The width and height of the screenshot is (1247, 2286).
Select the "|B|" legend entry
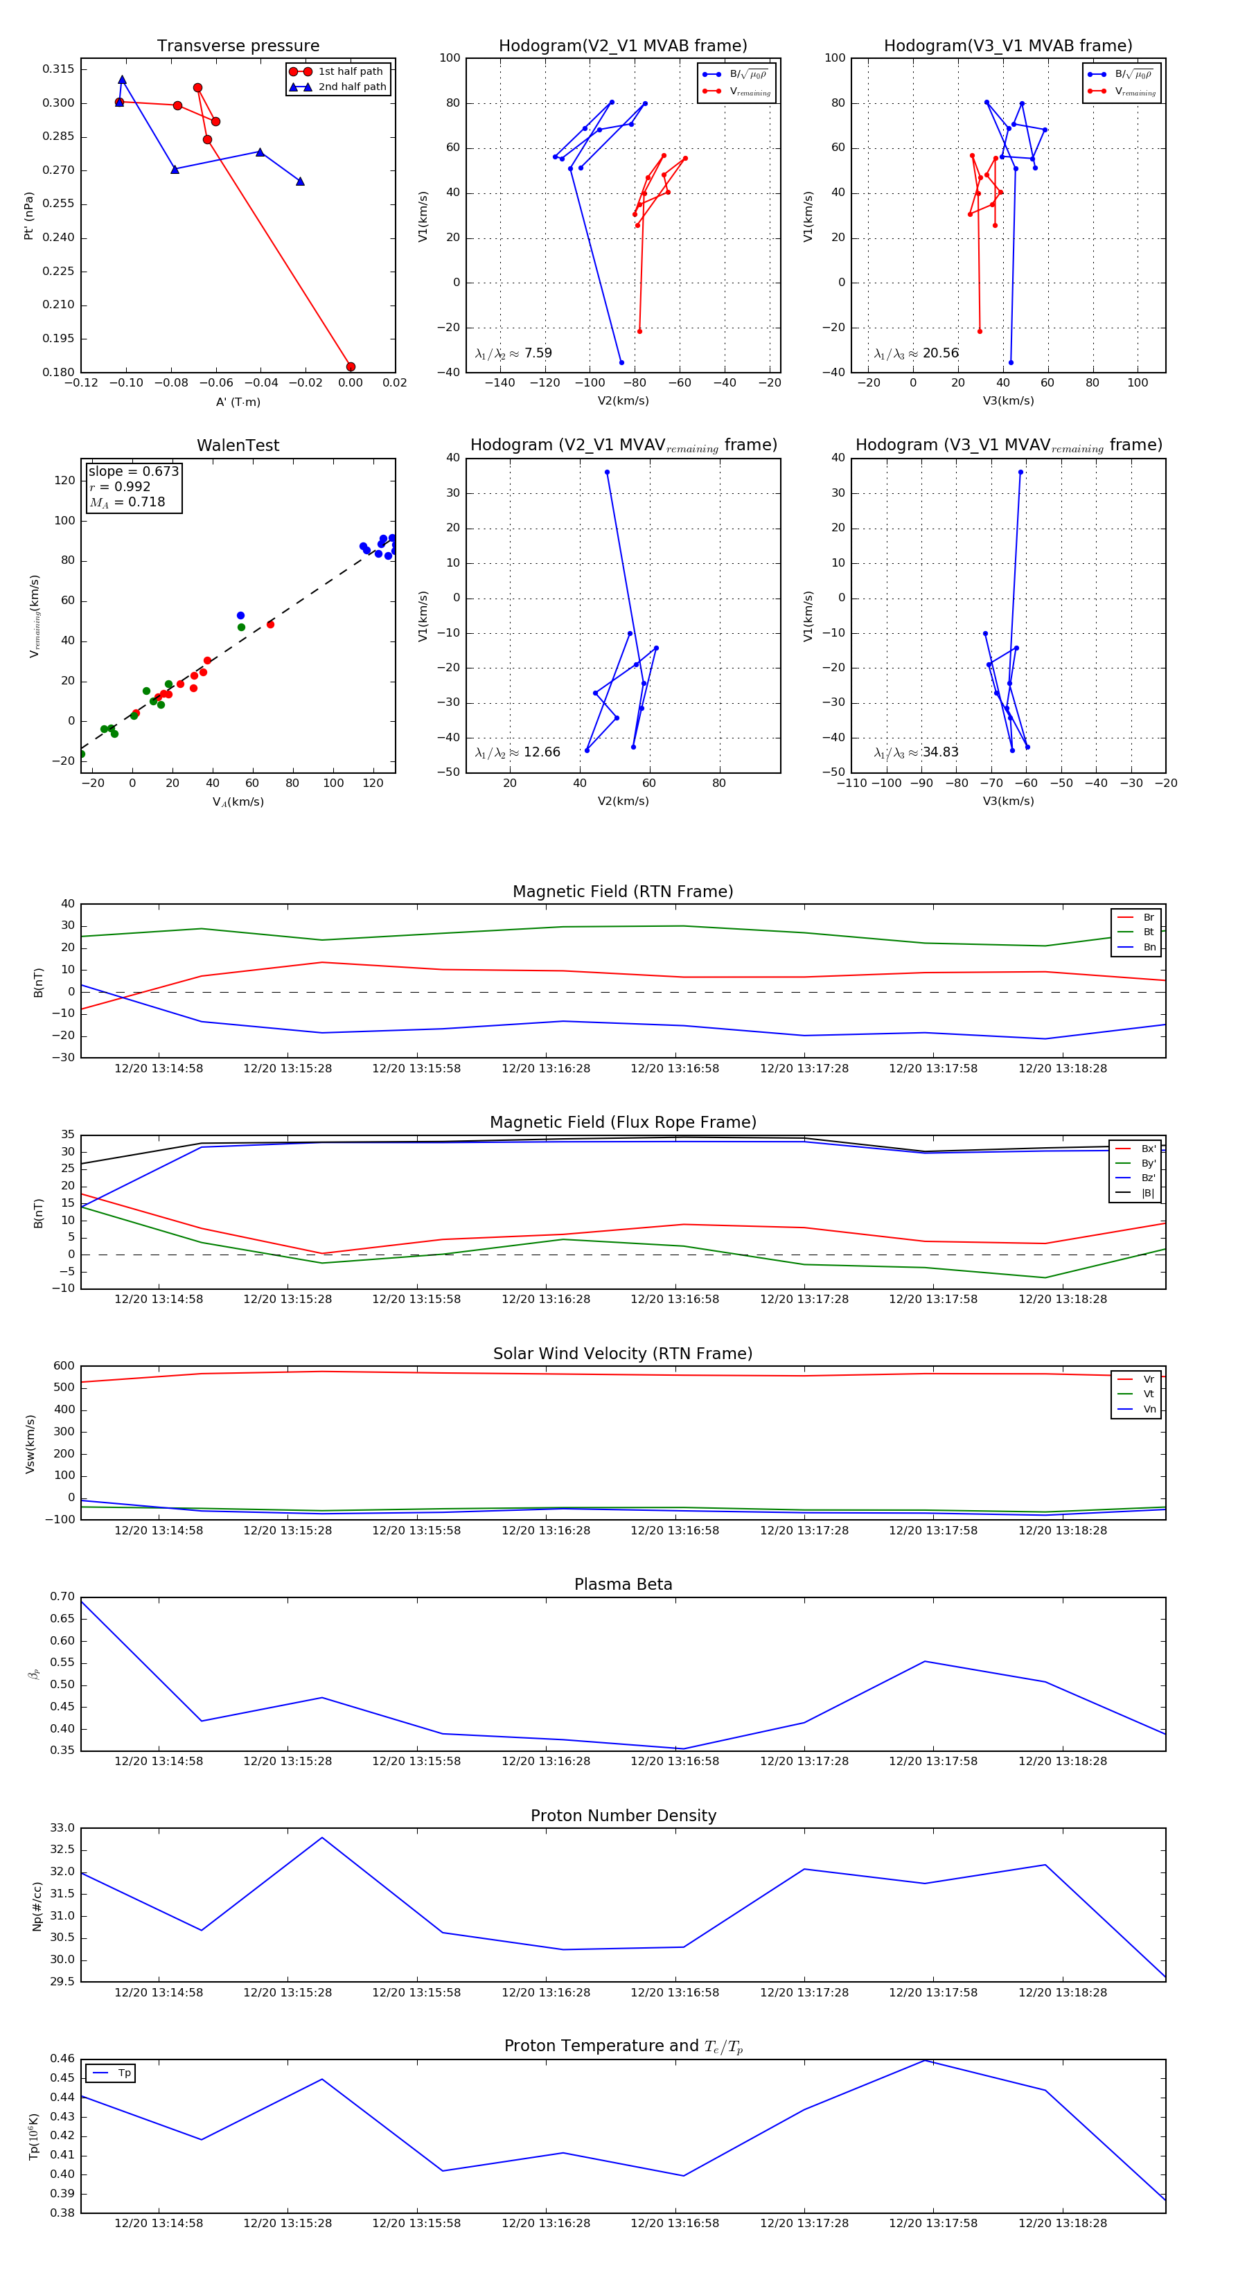tap(1135, 1194)
